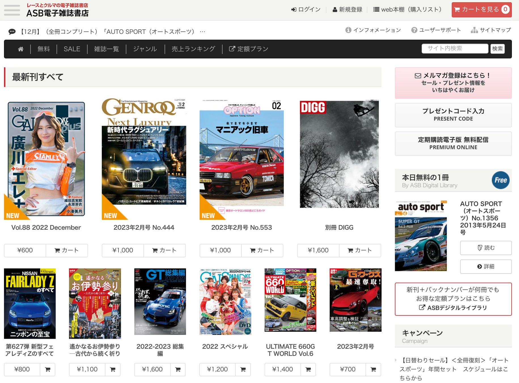Click the ¥1,600 price for 別冊 DIGG
The height and width of the screenshot is (383, 519).
(318, 251)
